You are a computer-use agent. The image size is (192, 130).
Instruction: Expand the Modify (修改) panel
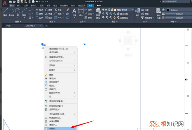click(52, 22)
